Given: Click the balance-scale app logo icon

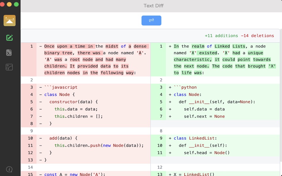Looking at the screenshot, I should pyautogui.click(x=9, y=20).
